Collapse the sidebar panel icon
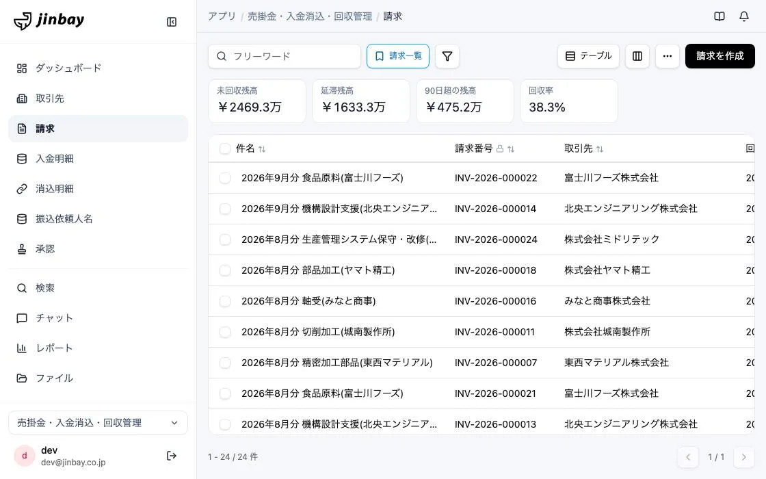 click(172, 22)
